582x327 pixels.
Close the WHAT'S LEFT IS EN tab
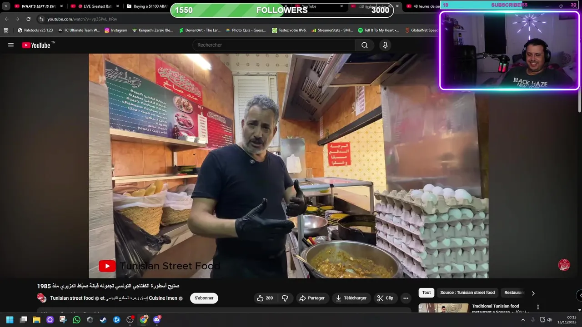coord(62,6)
